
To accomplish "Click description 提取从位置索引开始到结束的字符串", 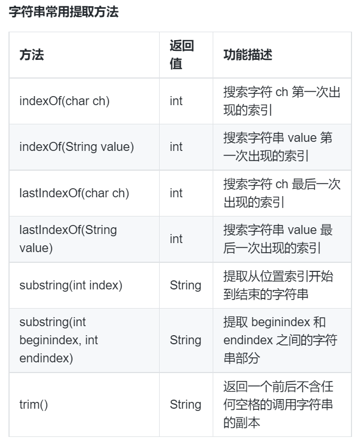I will click(x=278, y=285).
